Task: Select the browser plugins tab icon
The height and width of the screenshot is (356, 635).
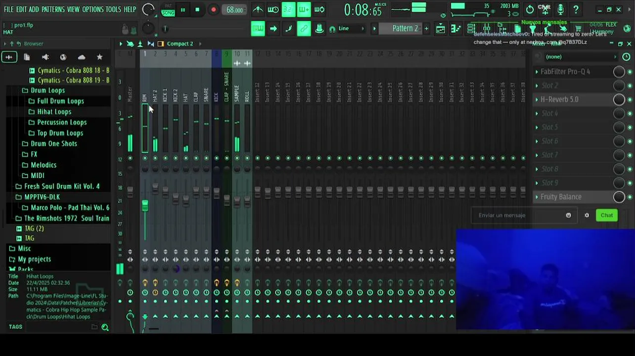Action: click(45, 57)
